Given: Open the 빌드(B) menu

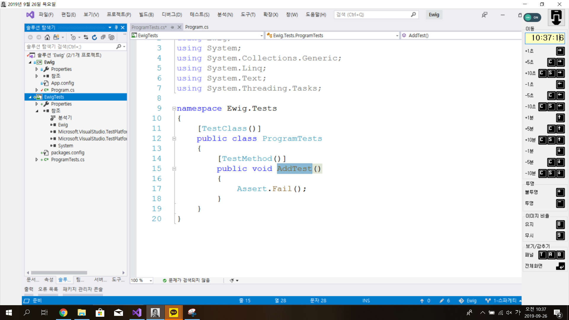Looking at the screenshot, I should pyautogui.click(x=146, y=15).
